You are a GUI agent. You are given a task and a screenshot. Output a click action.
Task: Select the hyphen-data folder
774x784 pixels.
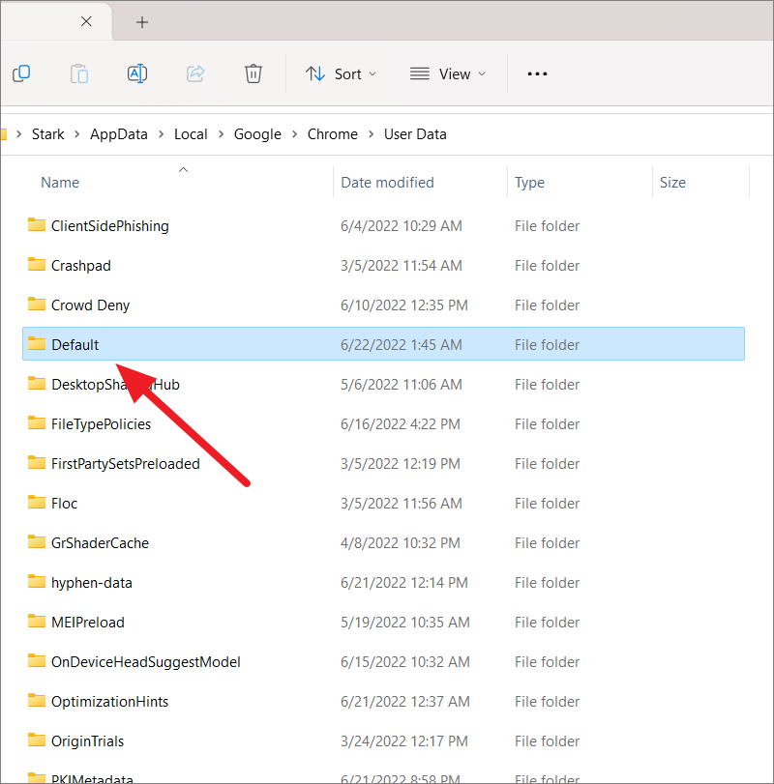(x=383, y=583)
